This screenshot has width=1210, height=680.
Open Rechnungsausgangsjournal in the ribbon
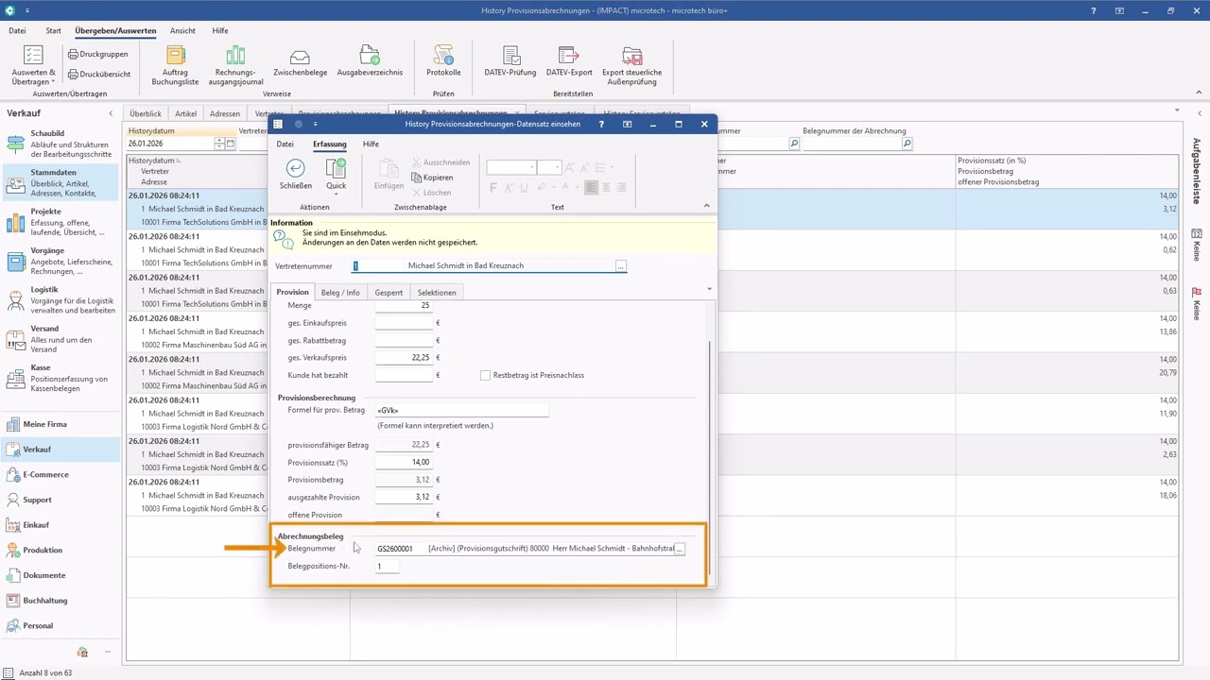[235, 65]
